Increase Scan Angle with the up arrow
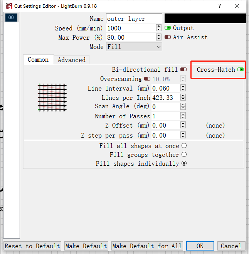This screenshot has height=254, width=249. [183, 105]
